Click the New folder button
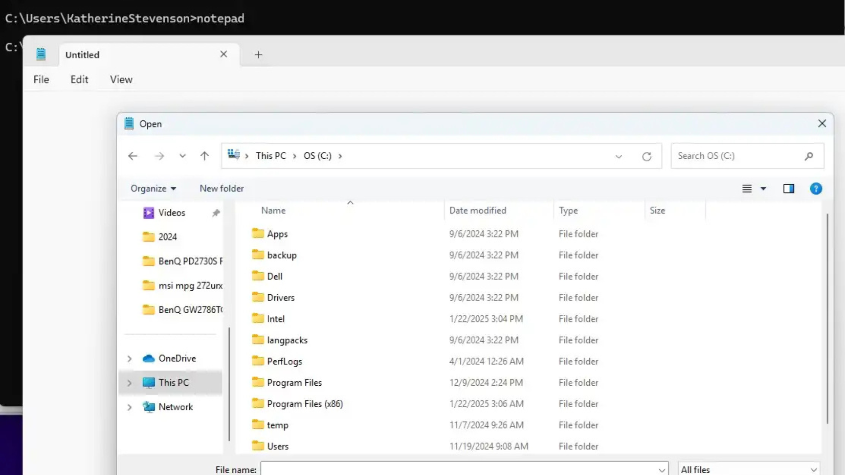Viewport: 845px width, 475px height. [x=221, y=188]
